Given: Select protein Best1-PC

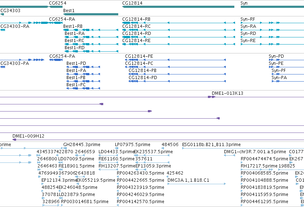Looking at the screenshot, I should [76, 85].
